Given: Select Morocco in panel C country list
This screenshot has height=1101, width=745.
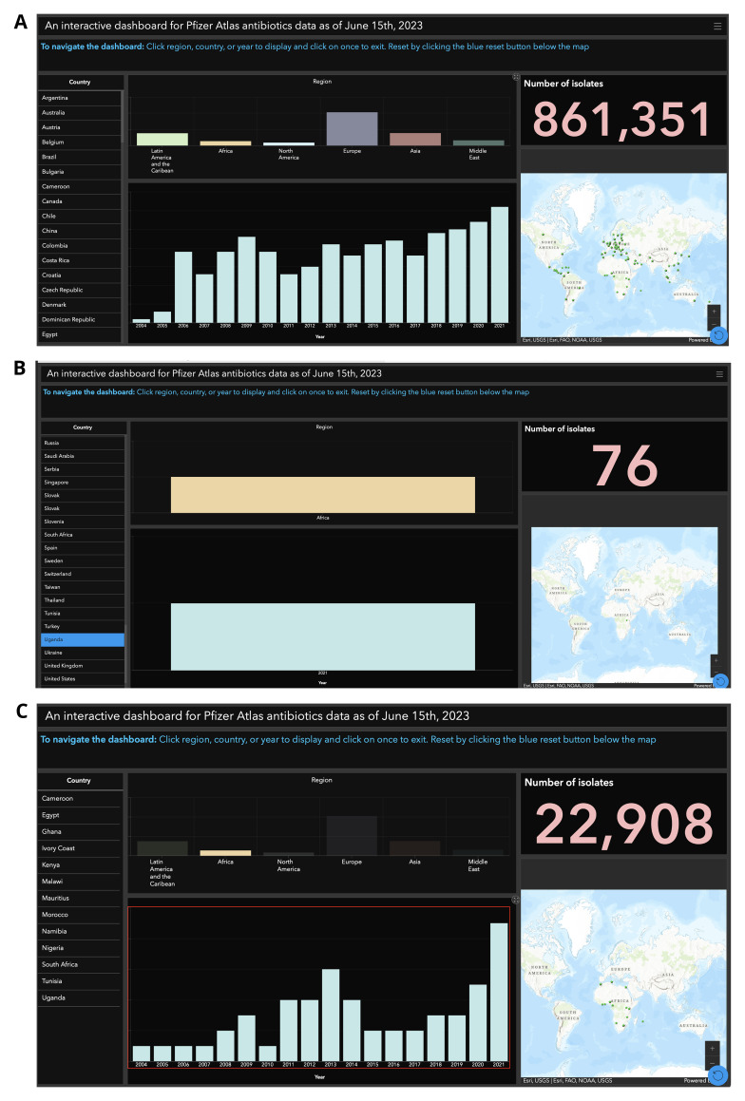Looking at the screenshot, I should (x=79, y=915).
